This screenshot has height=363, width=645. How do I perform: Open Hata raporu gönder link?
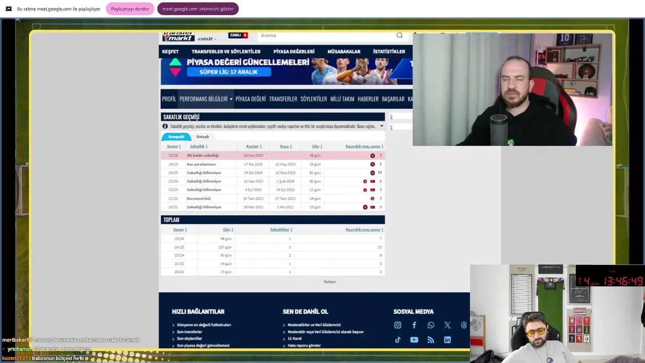pyautogui.click(x=304, y=345)
